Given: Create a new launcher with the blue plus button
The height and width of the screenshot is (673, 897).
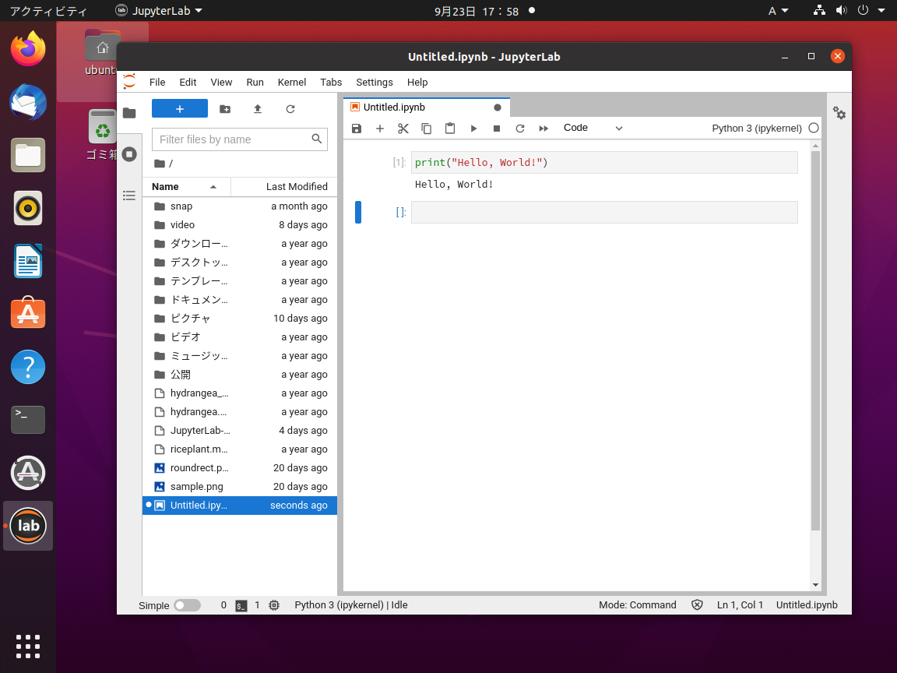Looking at the screenshot, I should click(x=180, y=109).
